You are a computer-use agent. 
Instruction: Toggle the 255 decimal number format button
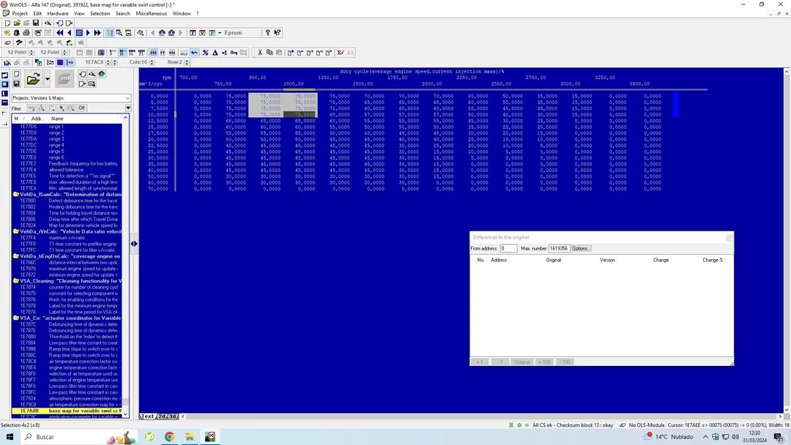coord(153,53)
